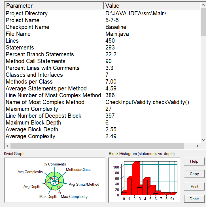Click the horizontal scrollbar right arrow
206x207 pixels.
point(197,146)
